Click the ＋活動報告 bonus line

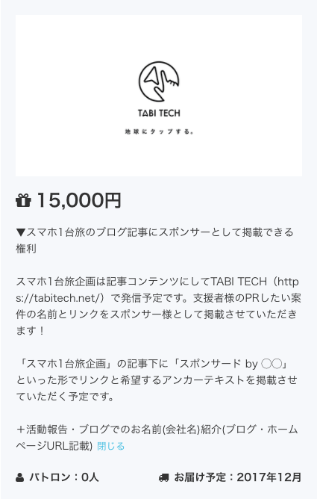pyautogui.click(x=157, y=438)
